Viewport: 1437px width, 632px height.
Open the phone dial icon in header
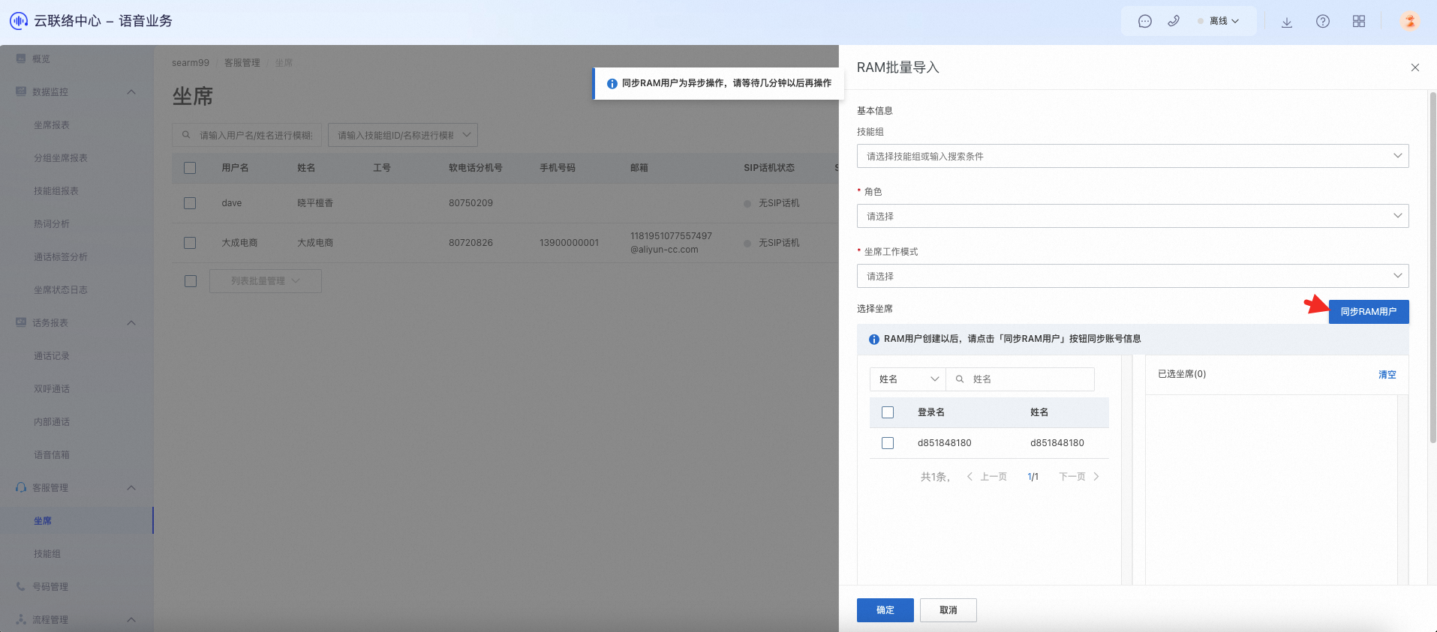coord(1174,21)
